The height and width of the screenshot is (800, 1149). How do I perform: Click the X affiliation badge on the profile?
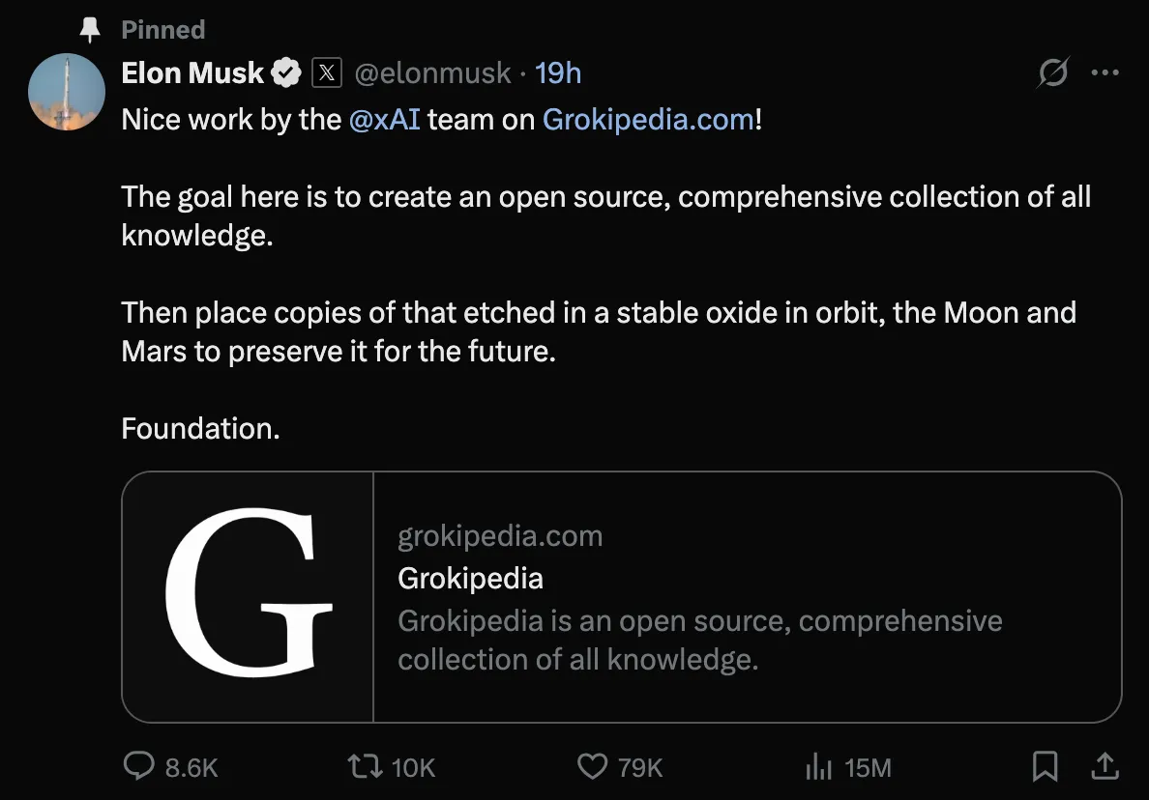click(x=327, y=71)
